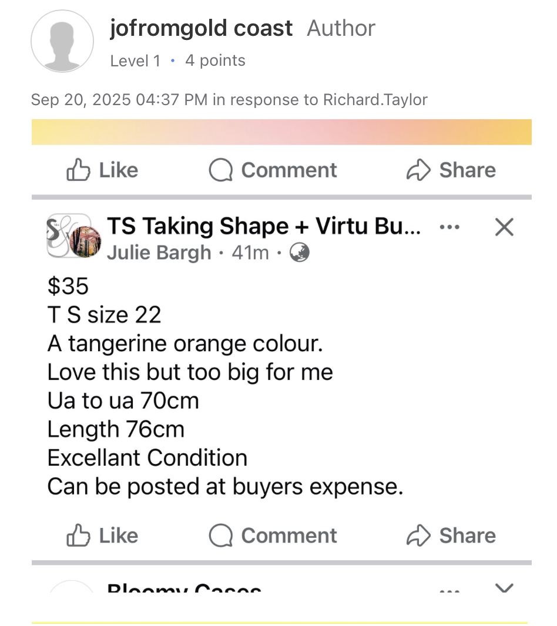Viewport: 557px width, 626px height.
Task: Dismiss the TS Taking Shape post with X
Action: [x=504, y=227]
